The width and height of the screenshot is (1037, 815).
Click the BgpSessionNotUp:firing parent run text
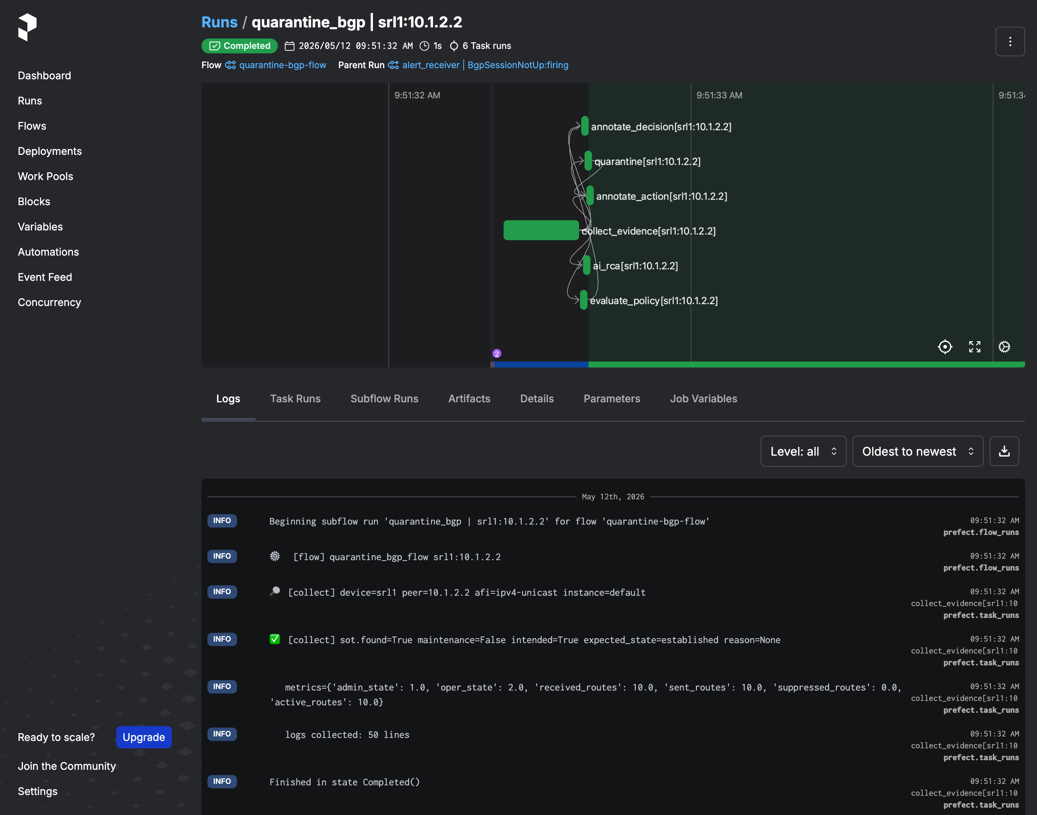pyautogui.click(x=517, y=65)
